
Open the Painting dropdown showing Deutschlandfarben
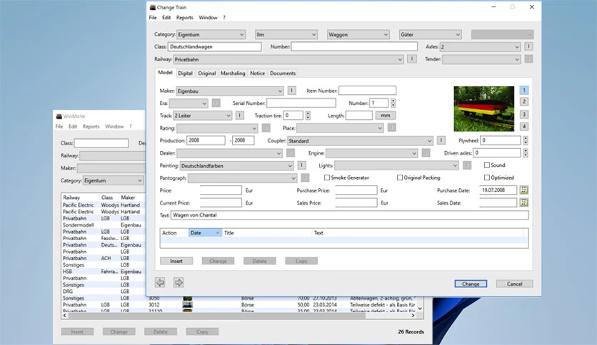tap(236, 166)
